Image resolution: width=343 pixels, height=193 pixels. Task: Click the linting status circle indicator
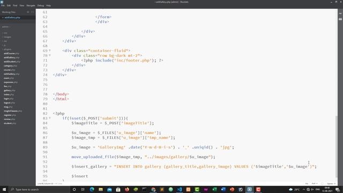click(322, 183)
